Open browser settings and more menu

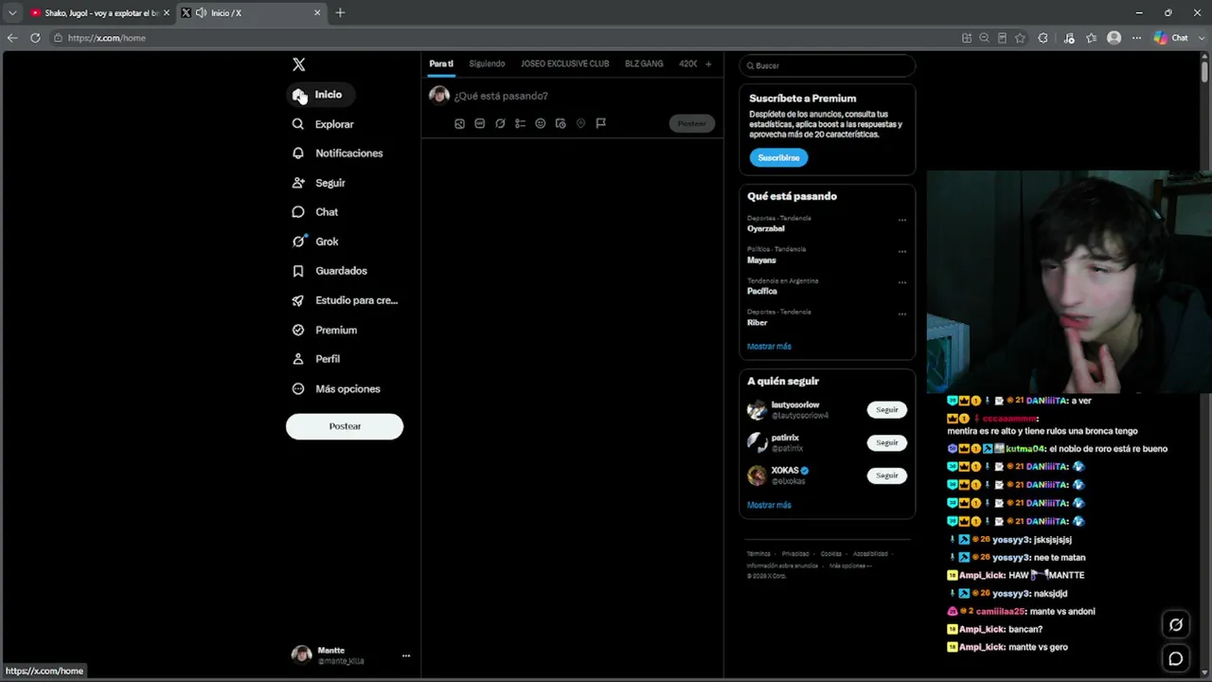[1136, 38]
